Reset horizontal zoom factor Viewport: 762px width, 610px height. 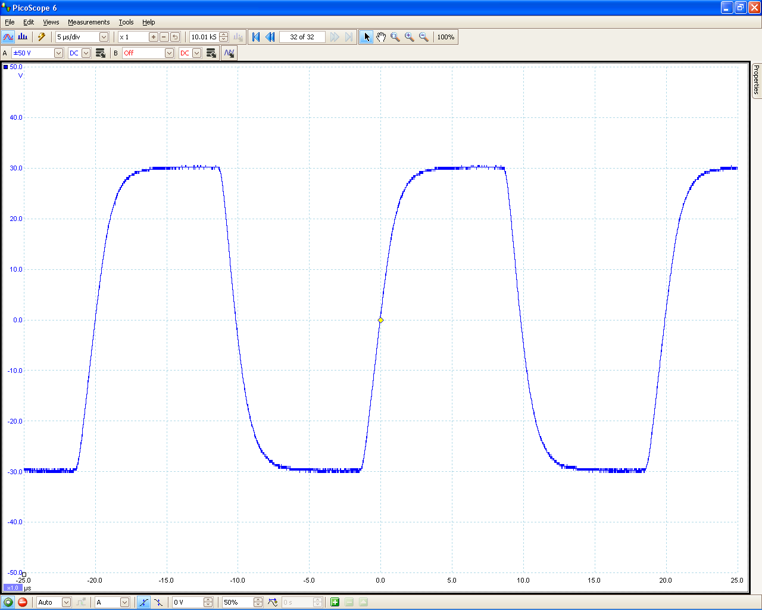click(175, 37)
